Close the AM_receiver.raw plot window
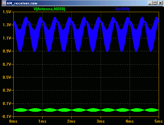 [x=160, y=3]
